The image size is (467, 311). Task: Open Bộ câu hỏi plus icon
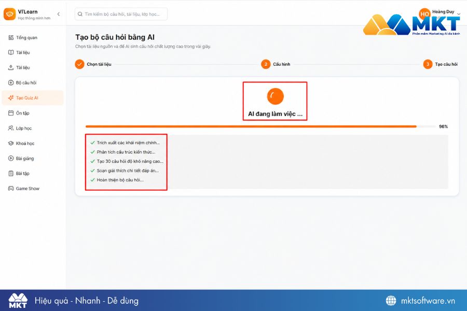click(11, 83)
